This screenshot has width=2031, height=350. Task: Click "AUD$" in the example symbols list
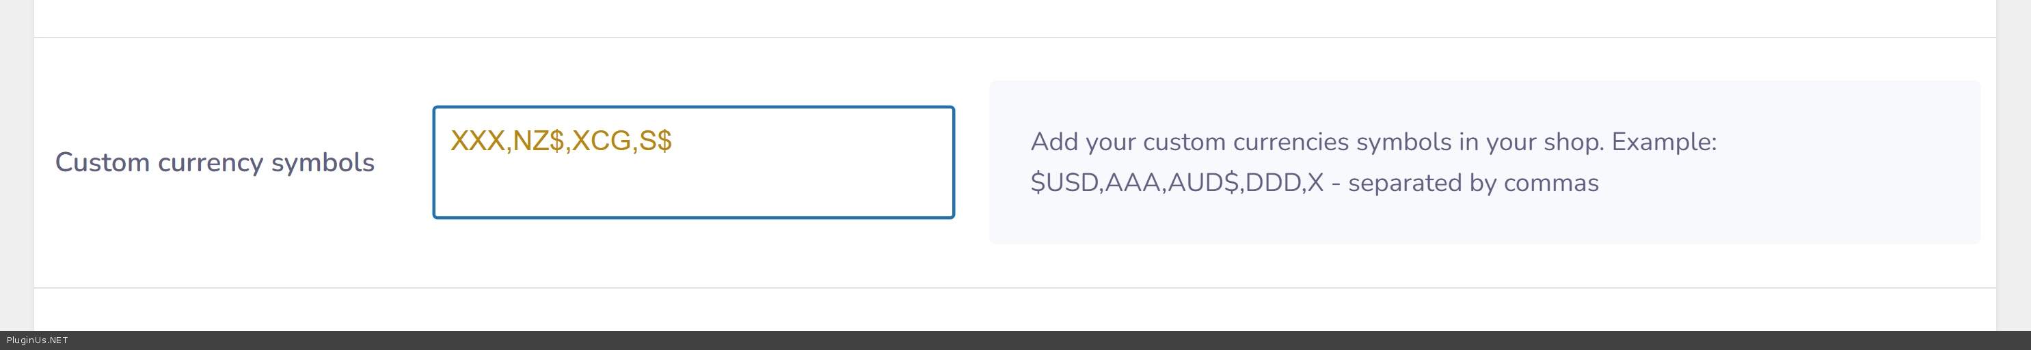click(1202, 184)
